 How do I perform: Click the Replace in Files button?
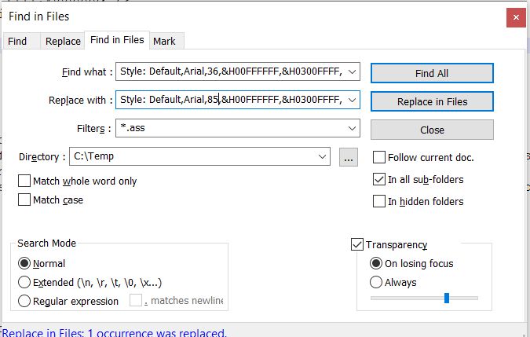coord(432,101)
